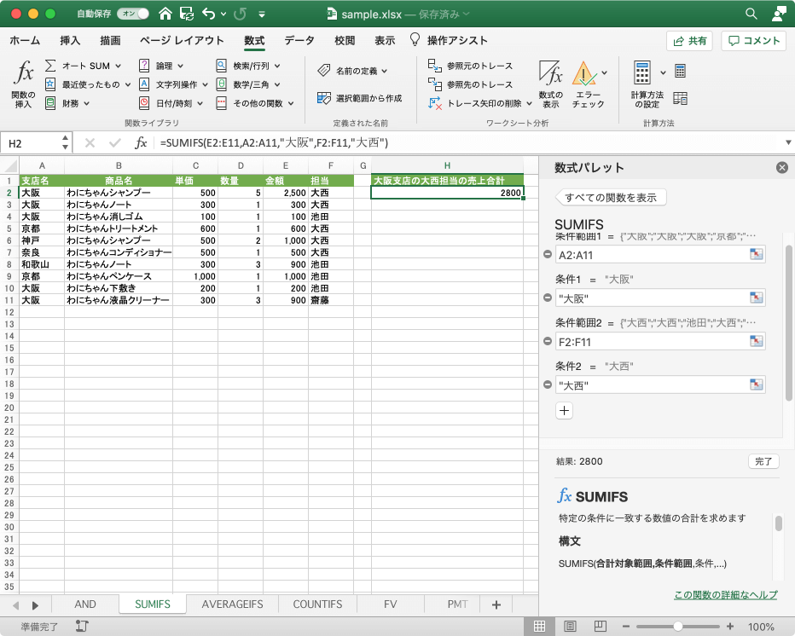
Task: Click the Search magnifier icon
Action: click(x=751, y=14)
